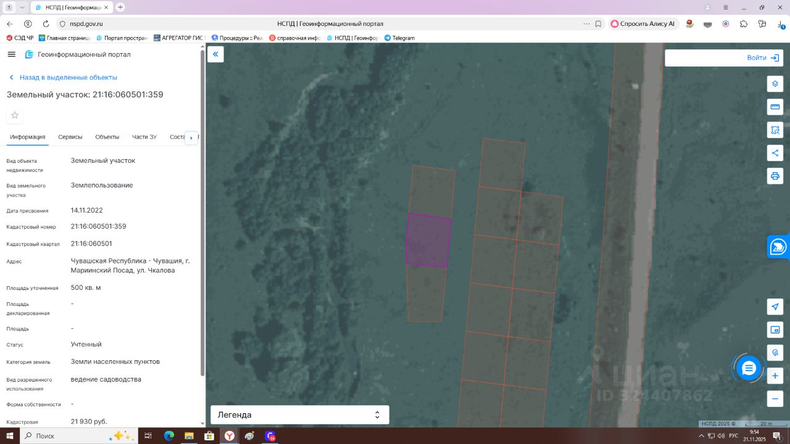Image resolution: width=790 pixels, height=444 pixels.
Task: Click the cadastral quarter 21:16:060501 value
Action: point(91,244)
